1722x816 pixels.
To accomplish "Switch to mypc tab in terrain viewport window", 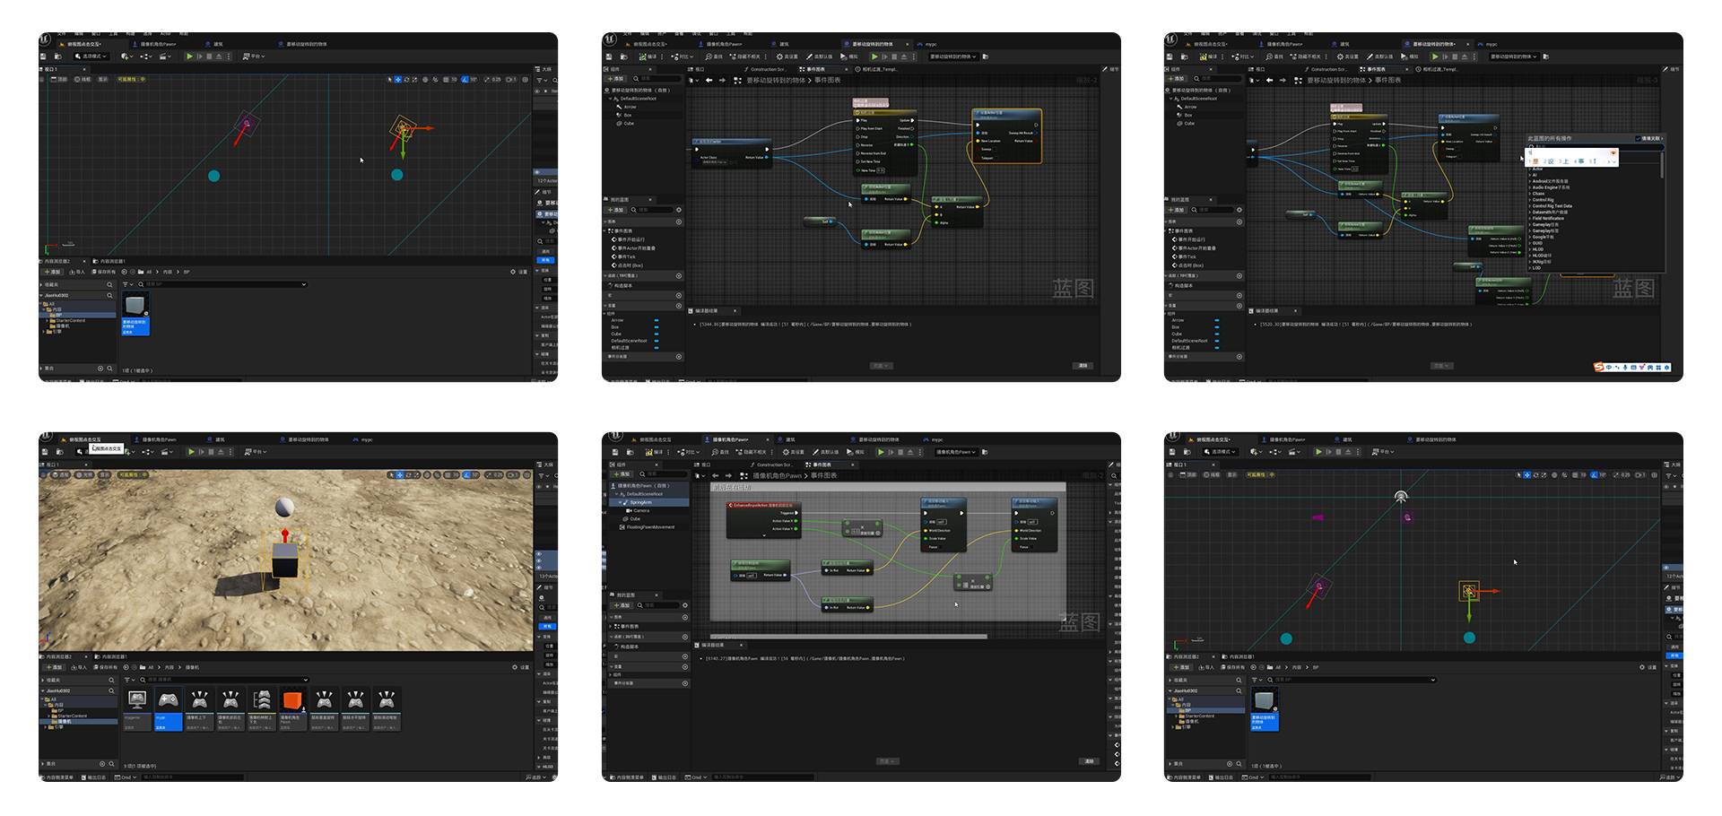I will point(363,439).
